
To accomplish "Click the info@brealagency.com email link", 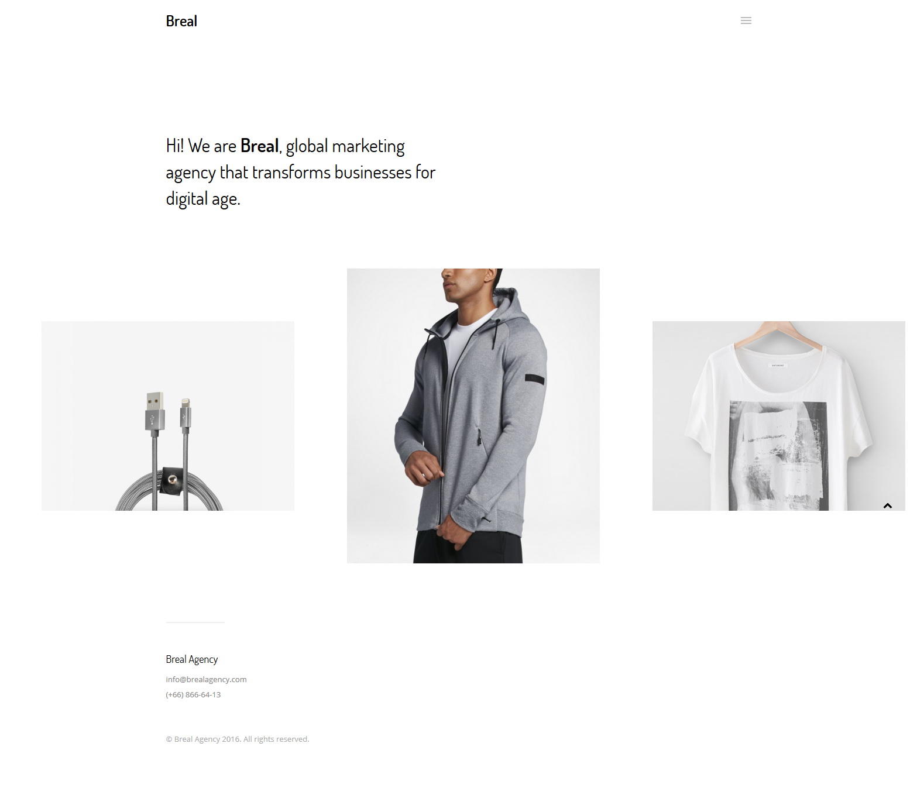I will (x=206, y=679).
